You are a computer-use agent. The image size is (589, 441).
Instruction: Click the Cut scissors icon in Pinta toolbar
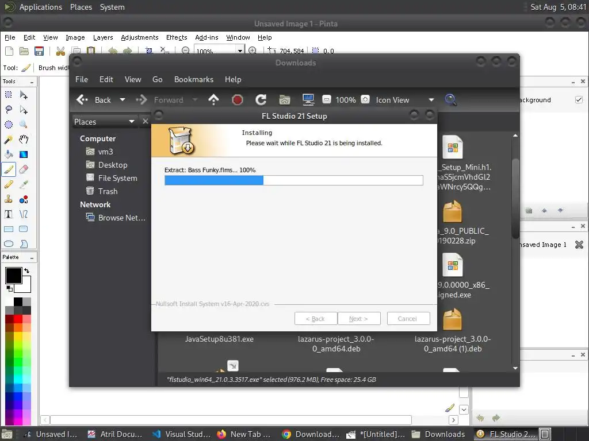60,51
